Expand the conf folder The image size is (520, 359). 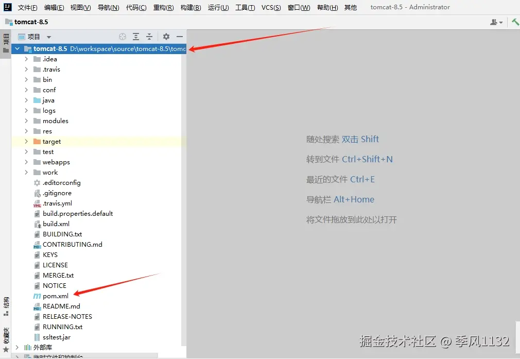click(26, 90)
